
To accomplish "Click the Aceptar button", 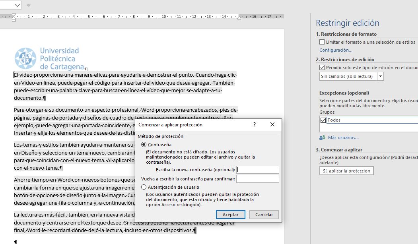I will point(230,215).
